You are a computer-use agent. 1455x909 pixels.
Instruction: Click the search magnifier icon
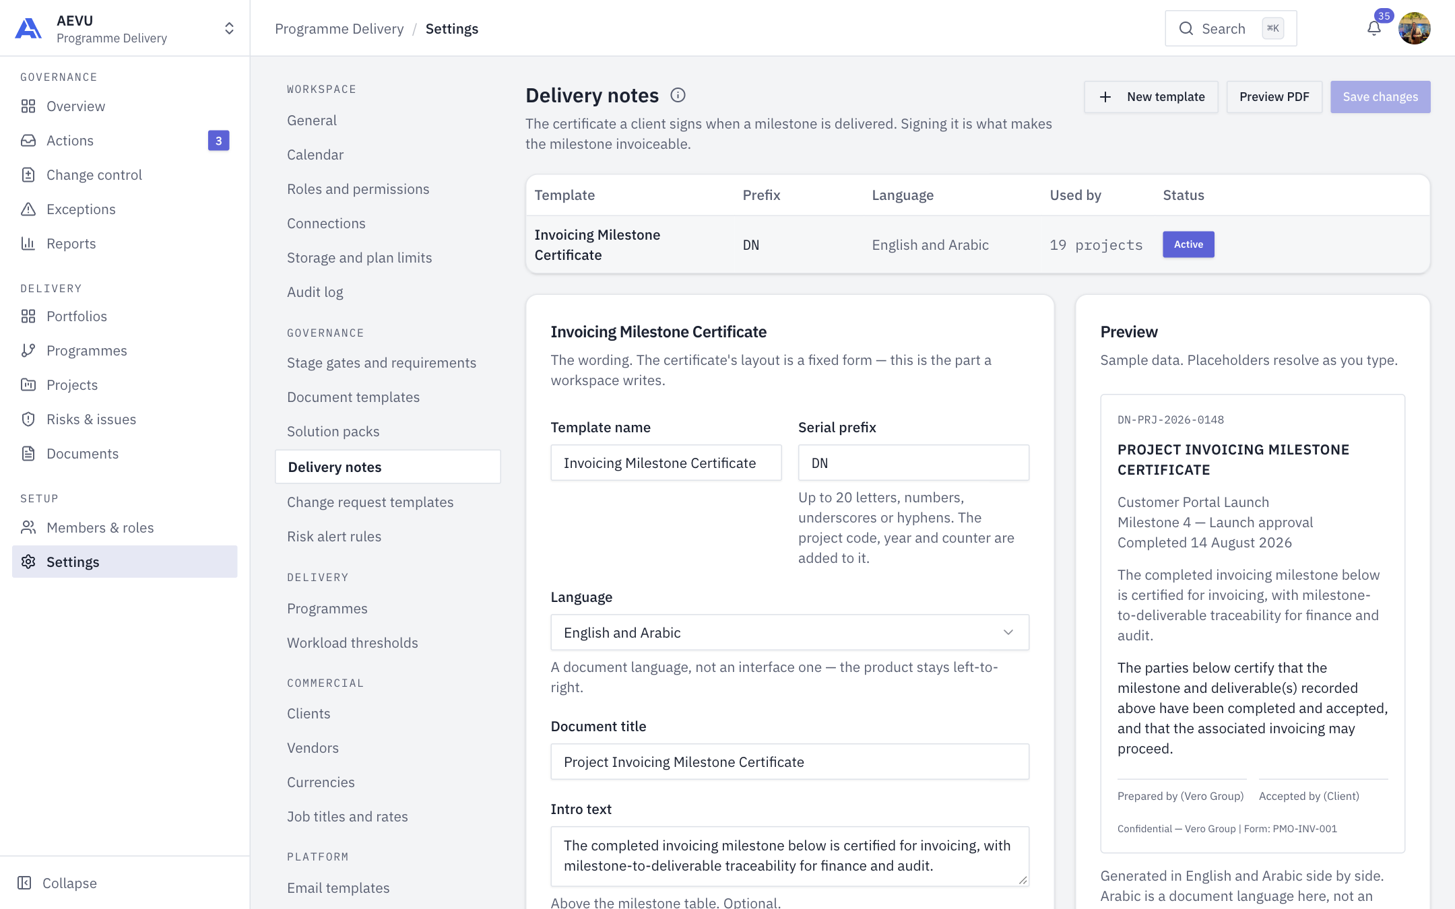point(1186,28)
